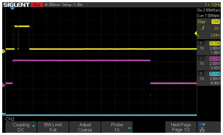
Task: Click the rising edge slope icon
Action: [x=203, y=28]
